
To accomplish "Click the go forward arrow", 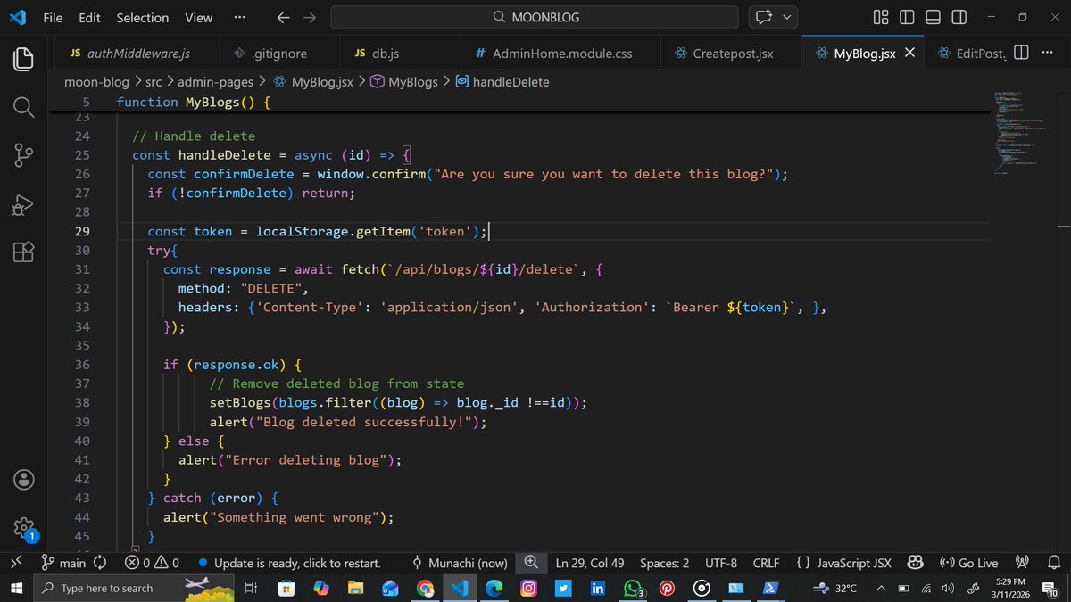I will click(309, 17).
